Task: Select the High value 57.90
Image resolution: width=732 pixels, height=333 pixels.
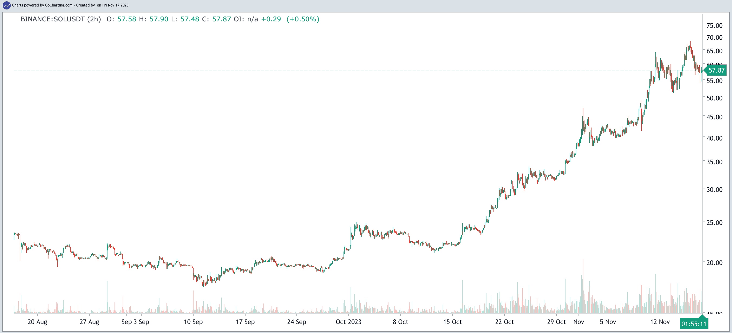Action: tap(159, 19)
